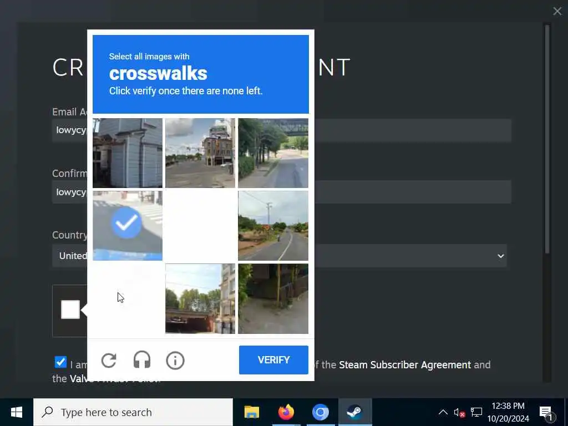Switch to audio challenge via headphones icon
Viewport: 568px width, 426px height.
142,360
